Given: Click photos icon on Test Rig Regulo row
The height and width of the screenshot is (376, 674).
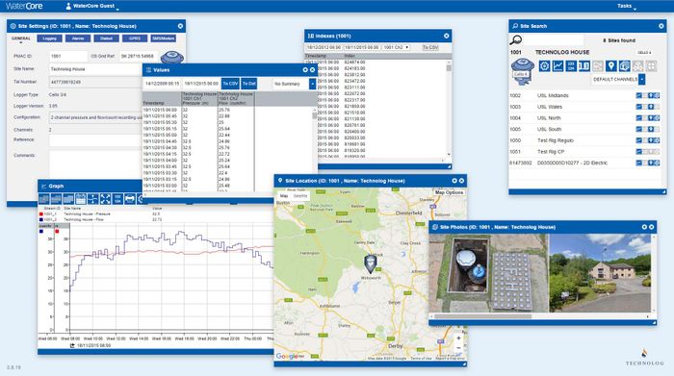Looking at the screenshot, I should click(x=657, y=140).
